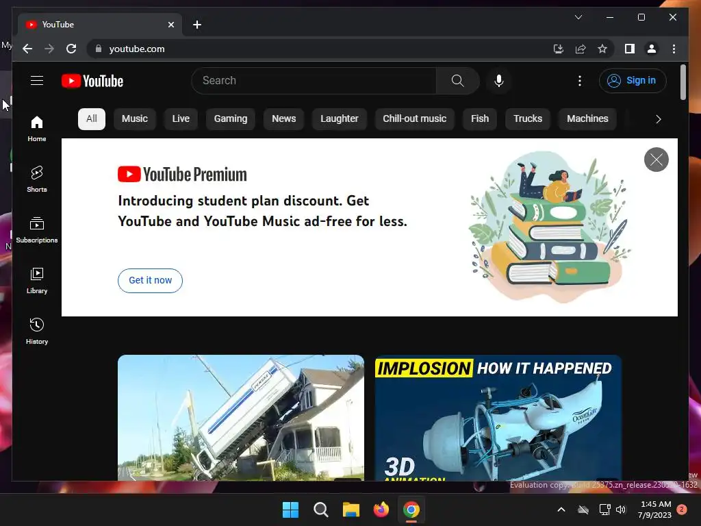Select the Gaming filter chip

click(x=230, y=118)
